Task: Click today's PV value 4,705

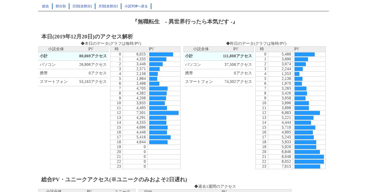Action: pos(141,88)
